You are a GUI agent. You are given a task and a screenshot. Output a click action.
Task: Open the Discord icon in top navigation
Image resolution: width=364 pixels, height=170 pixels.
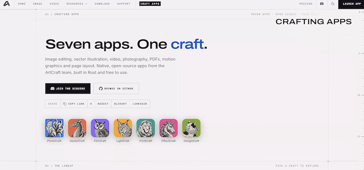(322, 4)
